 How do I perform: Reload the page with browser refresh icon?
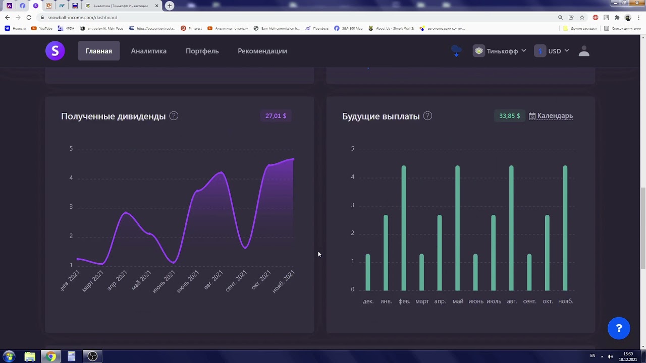pyautogui.click(x=29, y=18)
